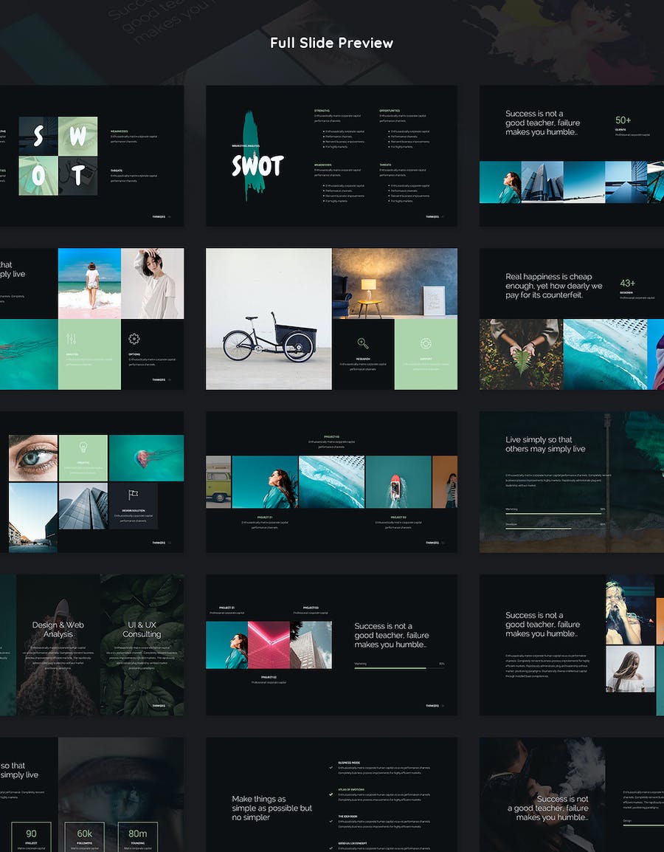
Task: Click the cargo bicycle photo
Action: point(269,318)
